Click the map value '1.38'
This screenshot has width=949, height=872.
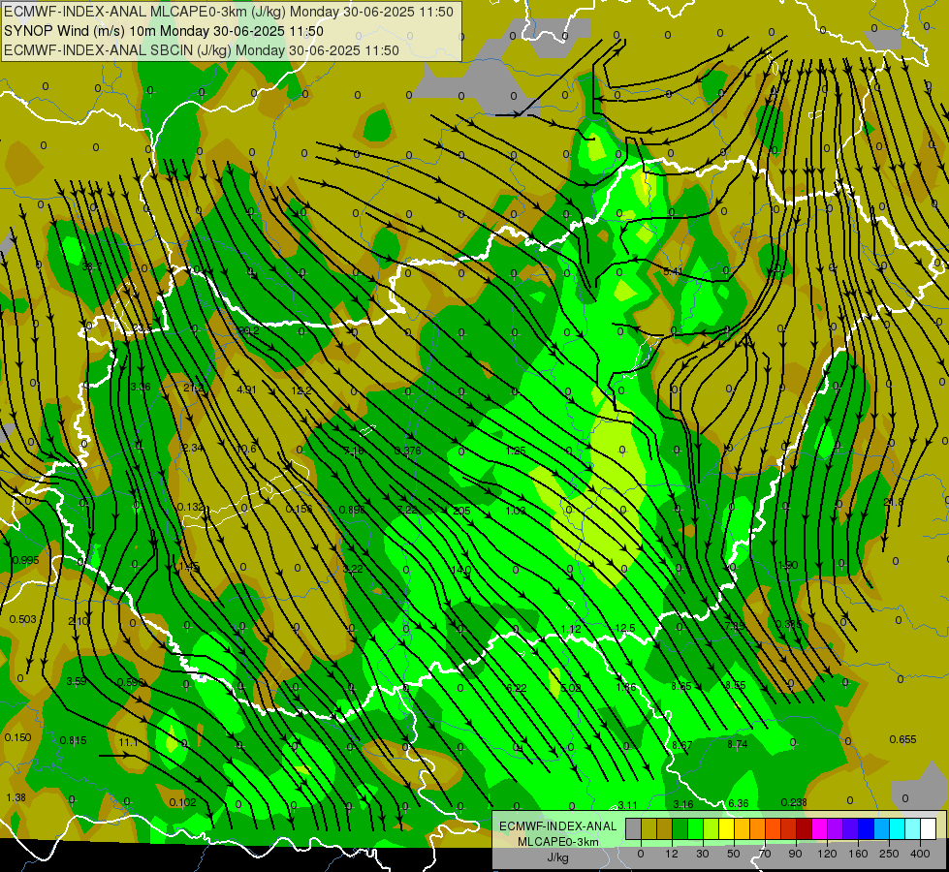(16, 798)
